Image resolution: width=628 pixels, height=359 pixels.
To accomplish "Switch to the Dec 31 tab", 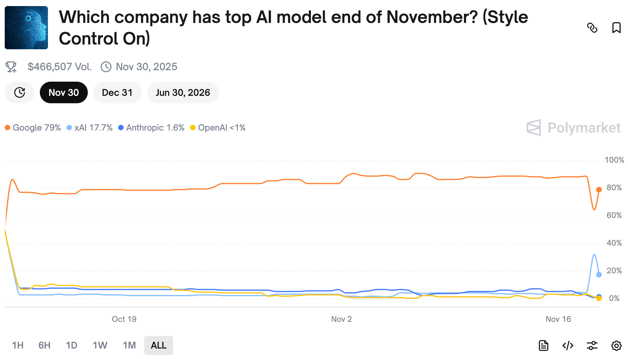I will (x=117, y=92).
